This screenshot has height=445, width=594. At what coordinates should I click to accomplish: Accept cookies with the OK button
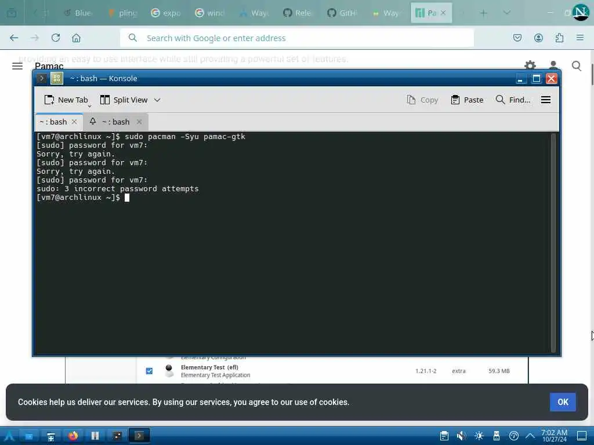click(563, 402)
